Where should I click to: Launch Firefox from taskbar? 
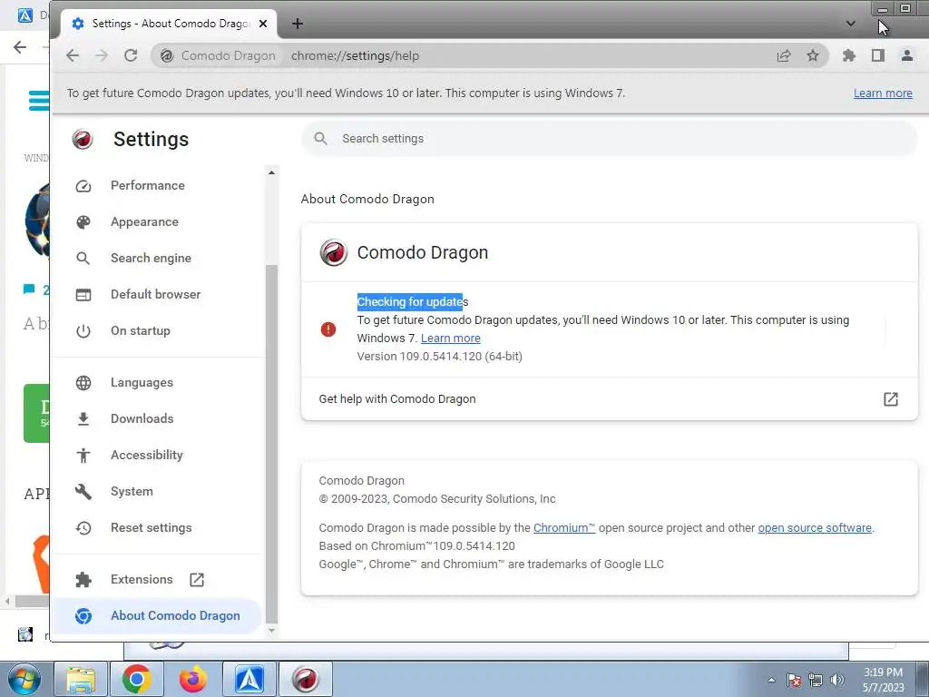pyautogui.click(x=193, y=679)
